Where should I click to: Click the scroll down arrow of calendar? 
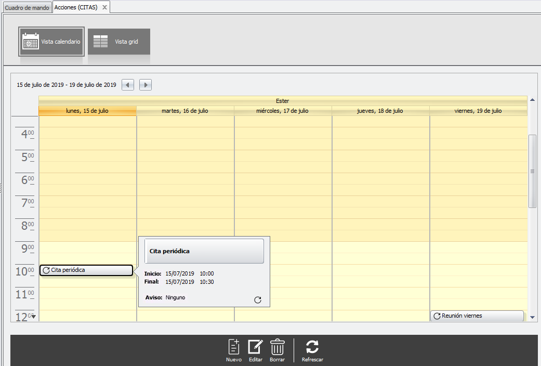tap(532, 317)
